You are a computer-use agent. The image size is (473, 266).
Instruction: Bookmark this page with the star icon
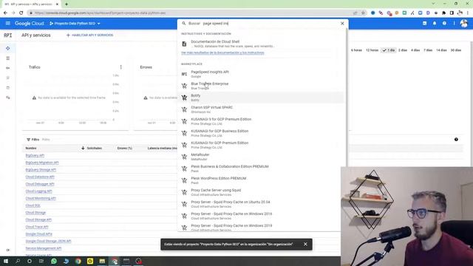point(363,13)
